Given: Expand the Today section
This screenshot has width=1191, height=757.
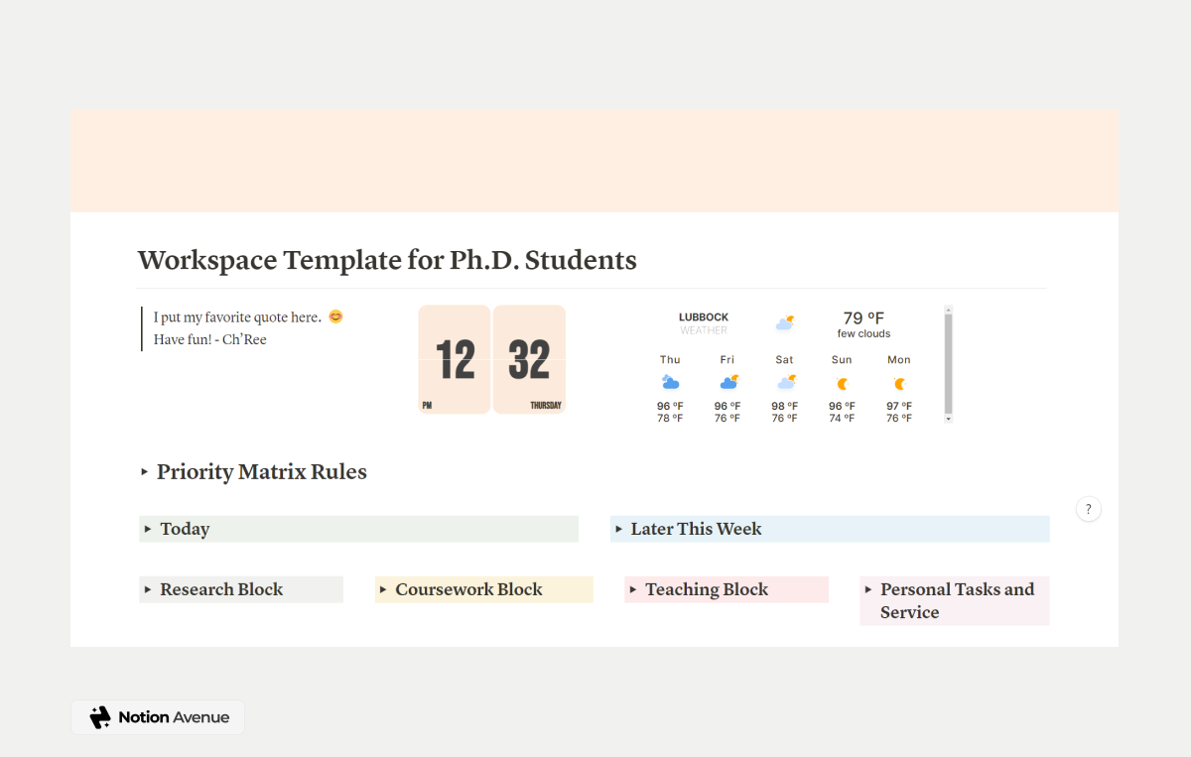Looking at the screenshot, I should [149, 529].
